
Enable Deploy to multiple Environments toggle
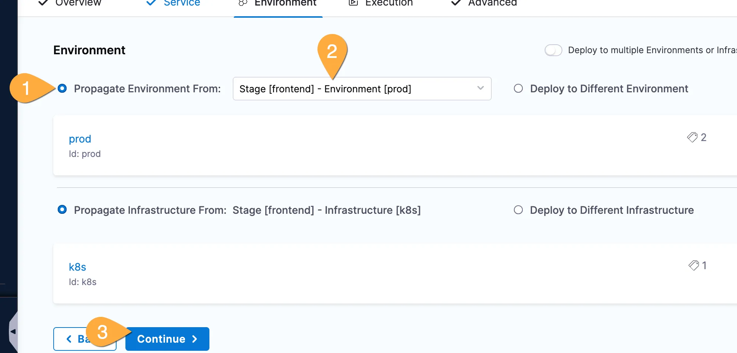point(553,50)
